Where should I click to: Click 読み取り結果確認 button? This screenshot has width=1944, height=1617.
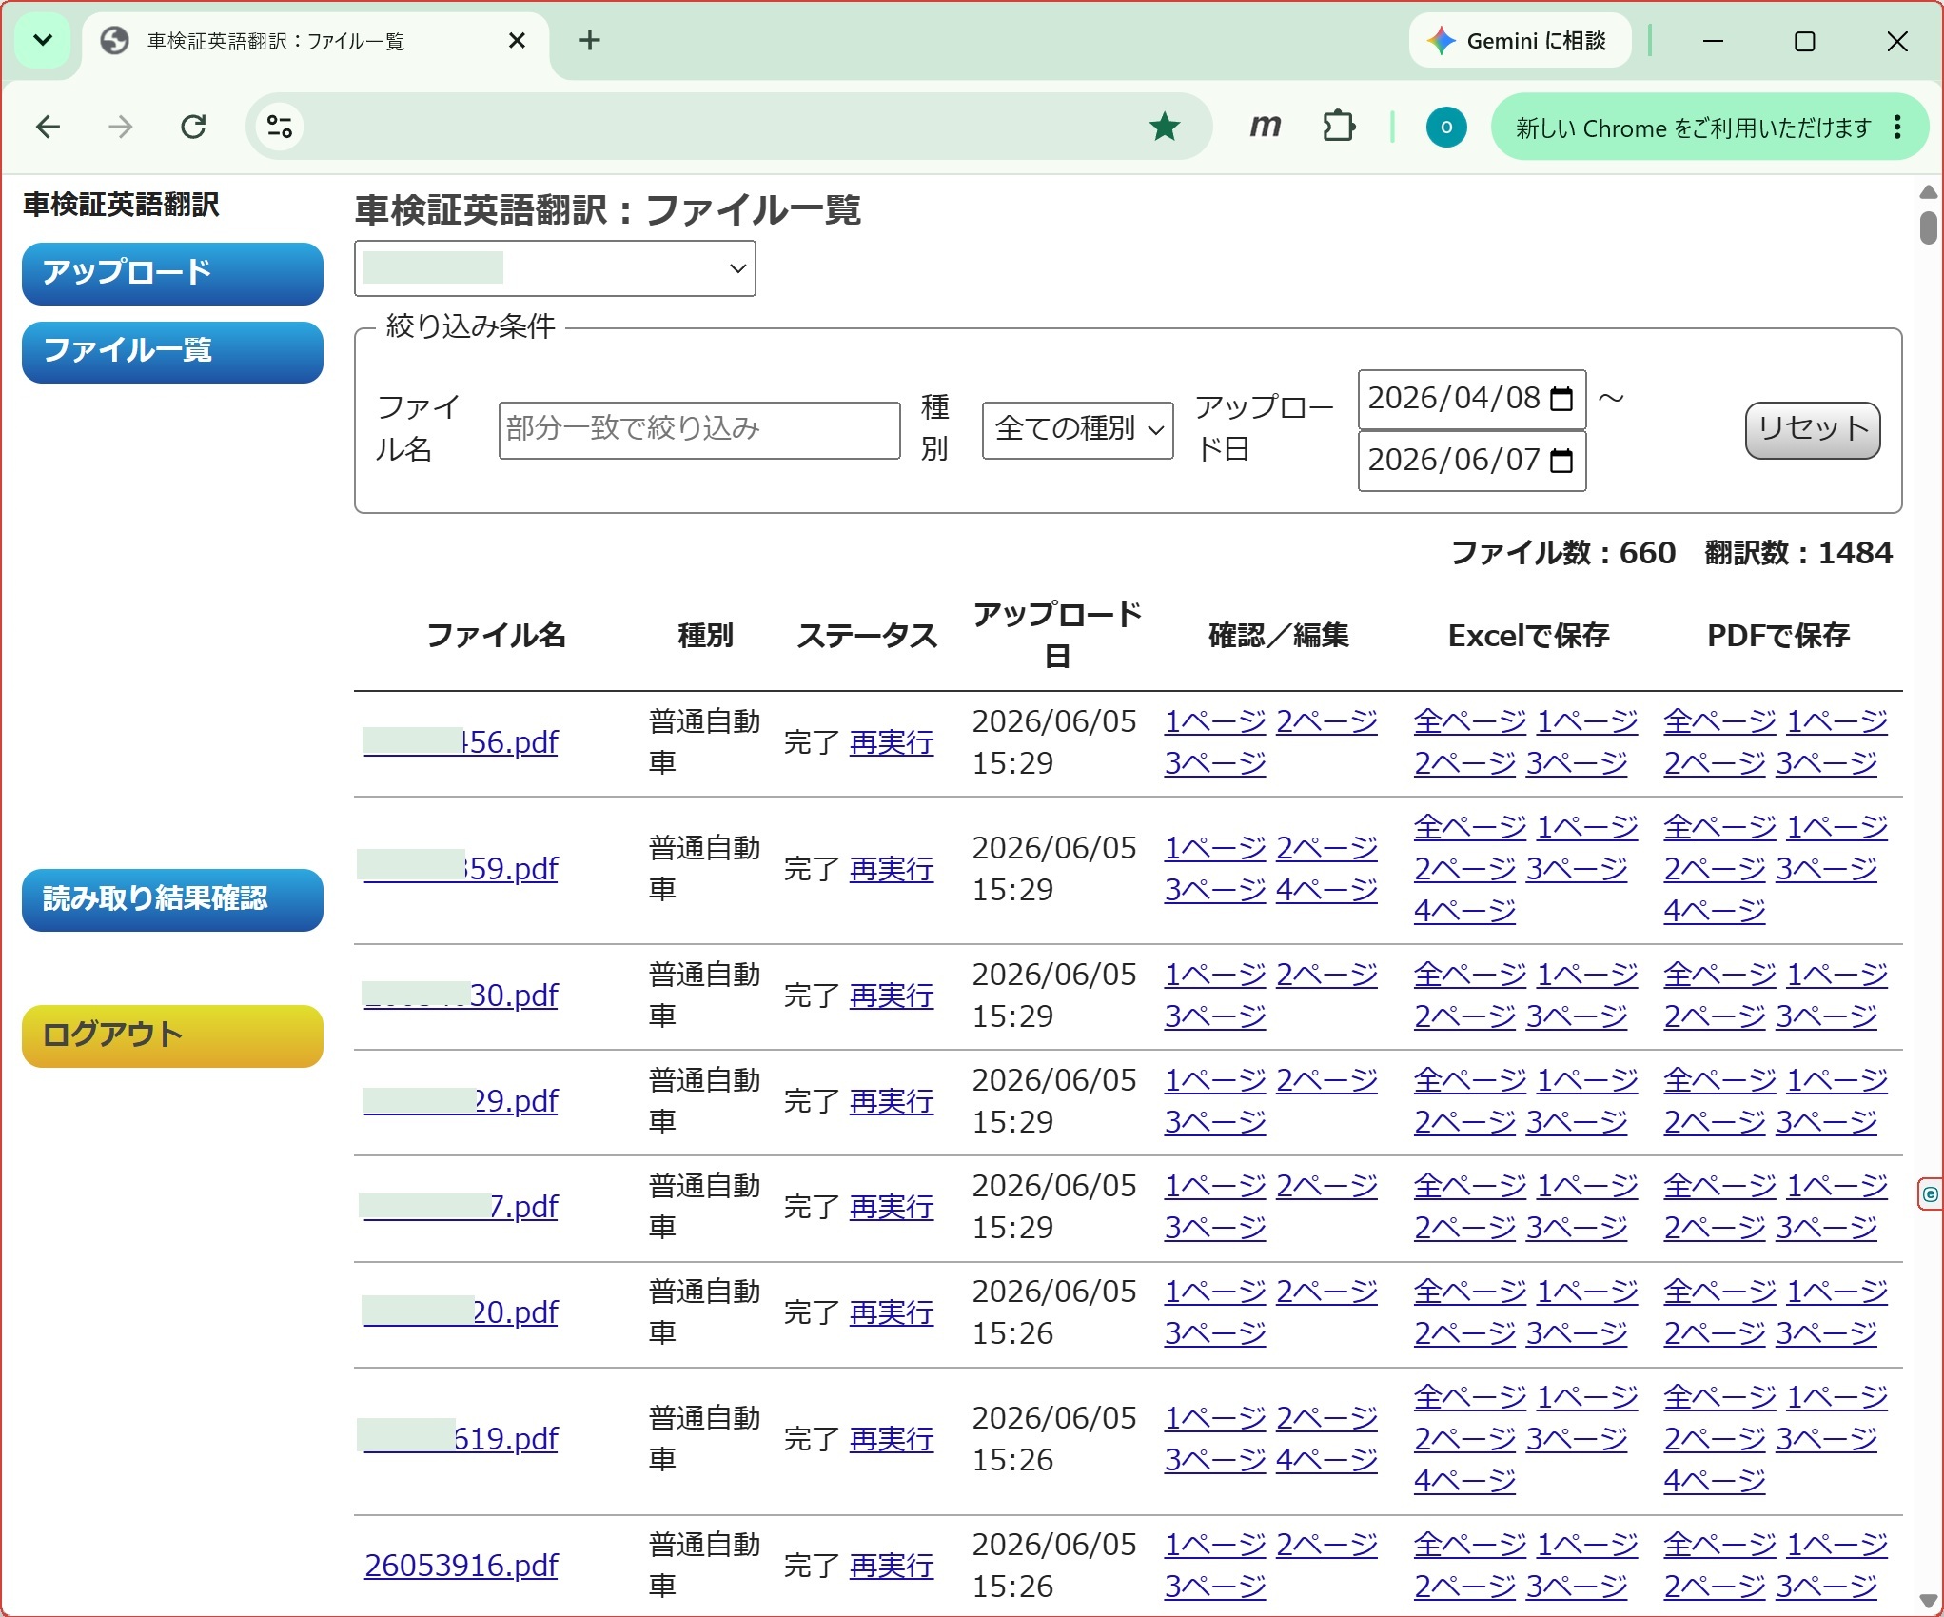[172, 899]
